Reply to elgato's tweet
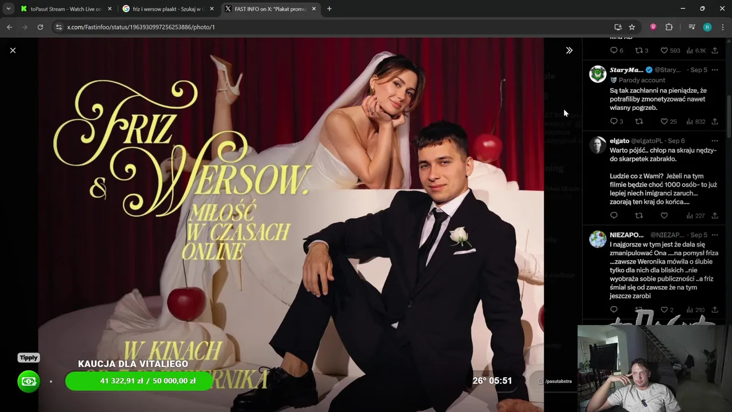 (614, 216)
